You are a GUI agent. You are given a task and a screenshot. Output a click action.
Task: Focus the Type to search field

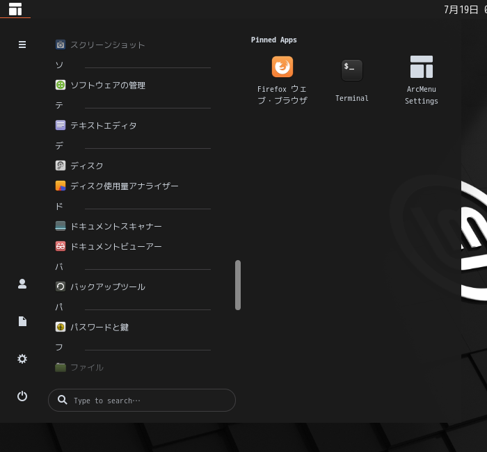[142, 400]
